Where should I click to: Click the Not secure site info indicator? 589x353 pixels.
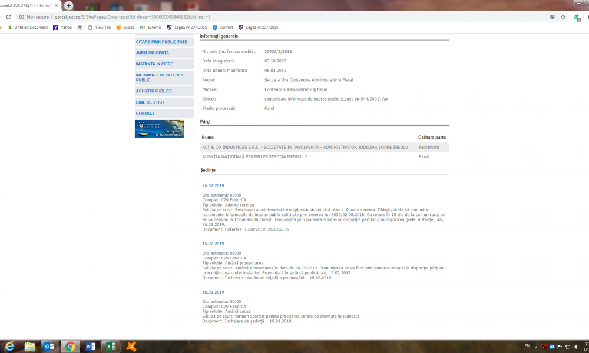coord(34,17)
